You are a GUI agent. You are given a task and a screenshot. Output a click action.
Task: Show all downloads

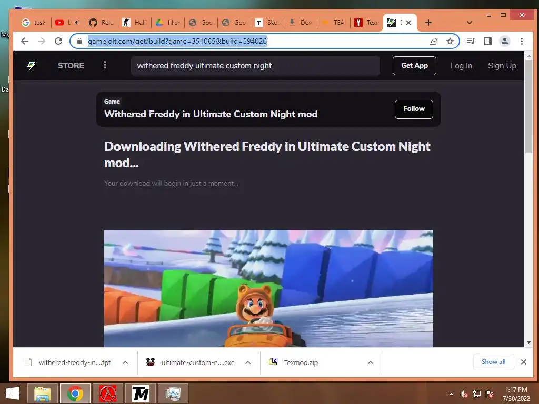[493, 362]
